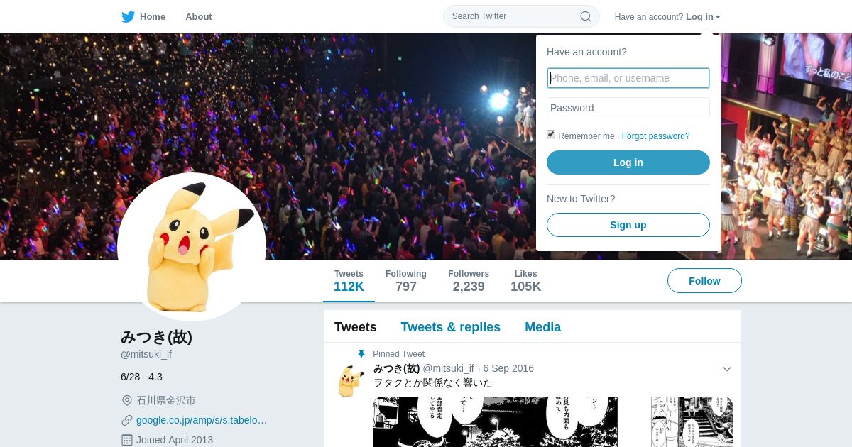The height and width of the screenshot is (447, 852).
Task: Click the Sign up button
Action: coord(628,225)
